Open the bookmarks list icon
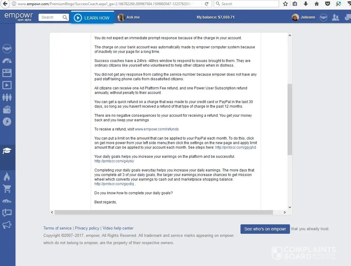The width and height of the screenshot is (351, 266). click(295, 4)
